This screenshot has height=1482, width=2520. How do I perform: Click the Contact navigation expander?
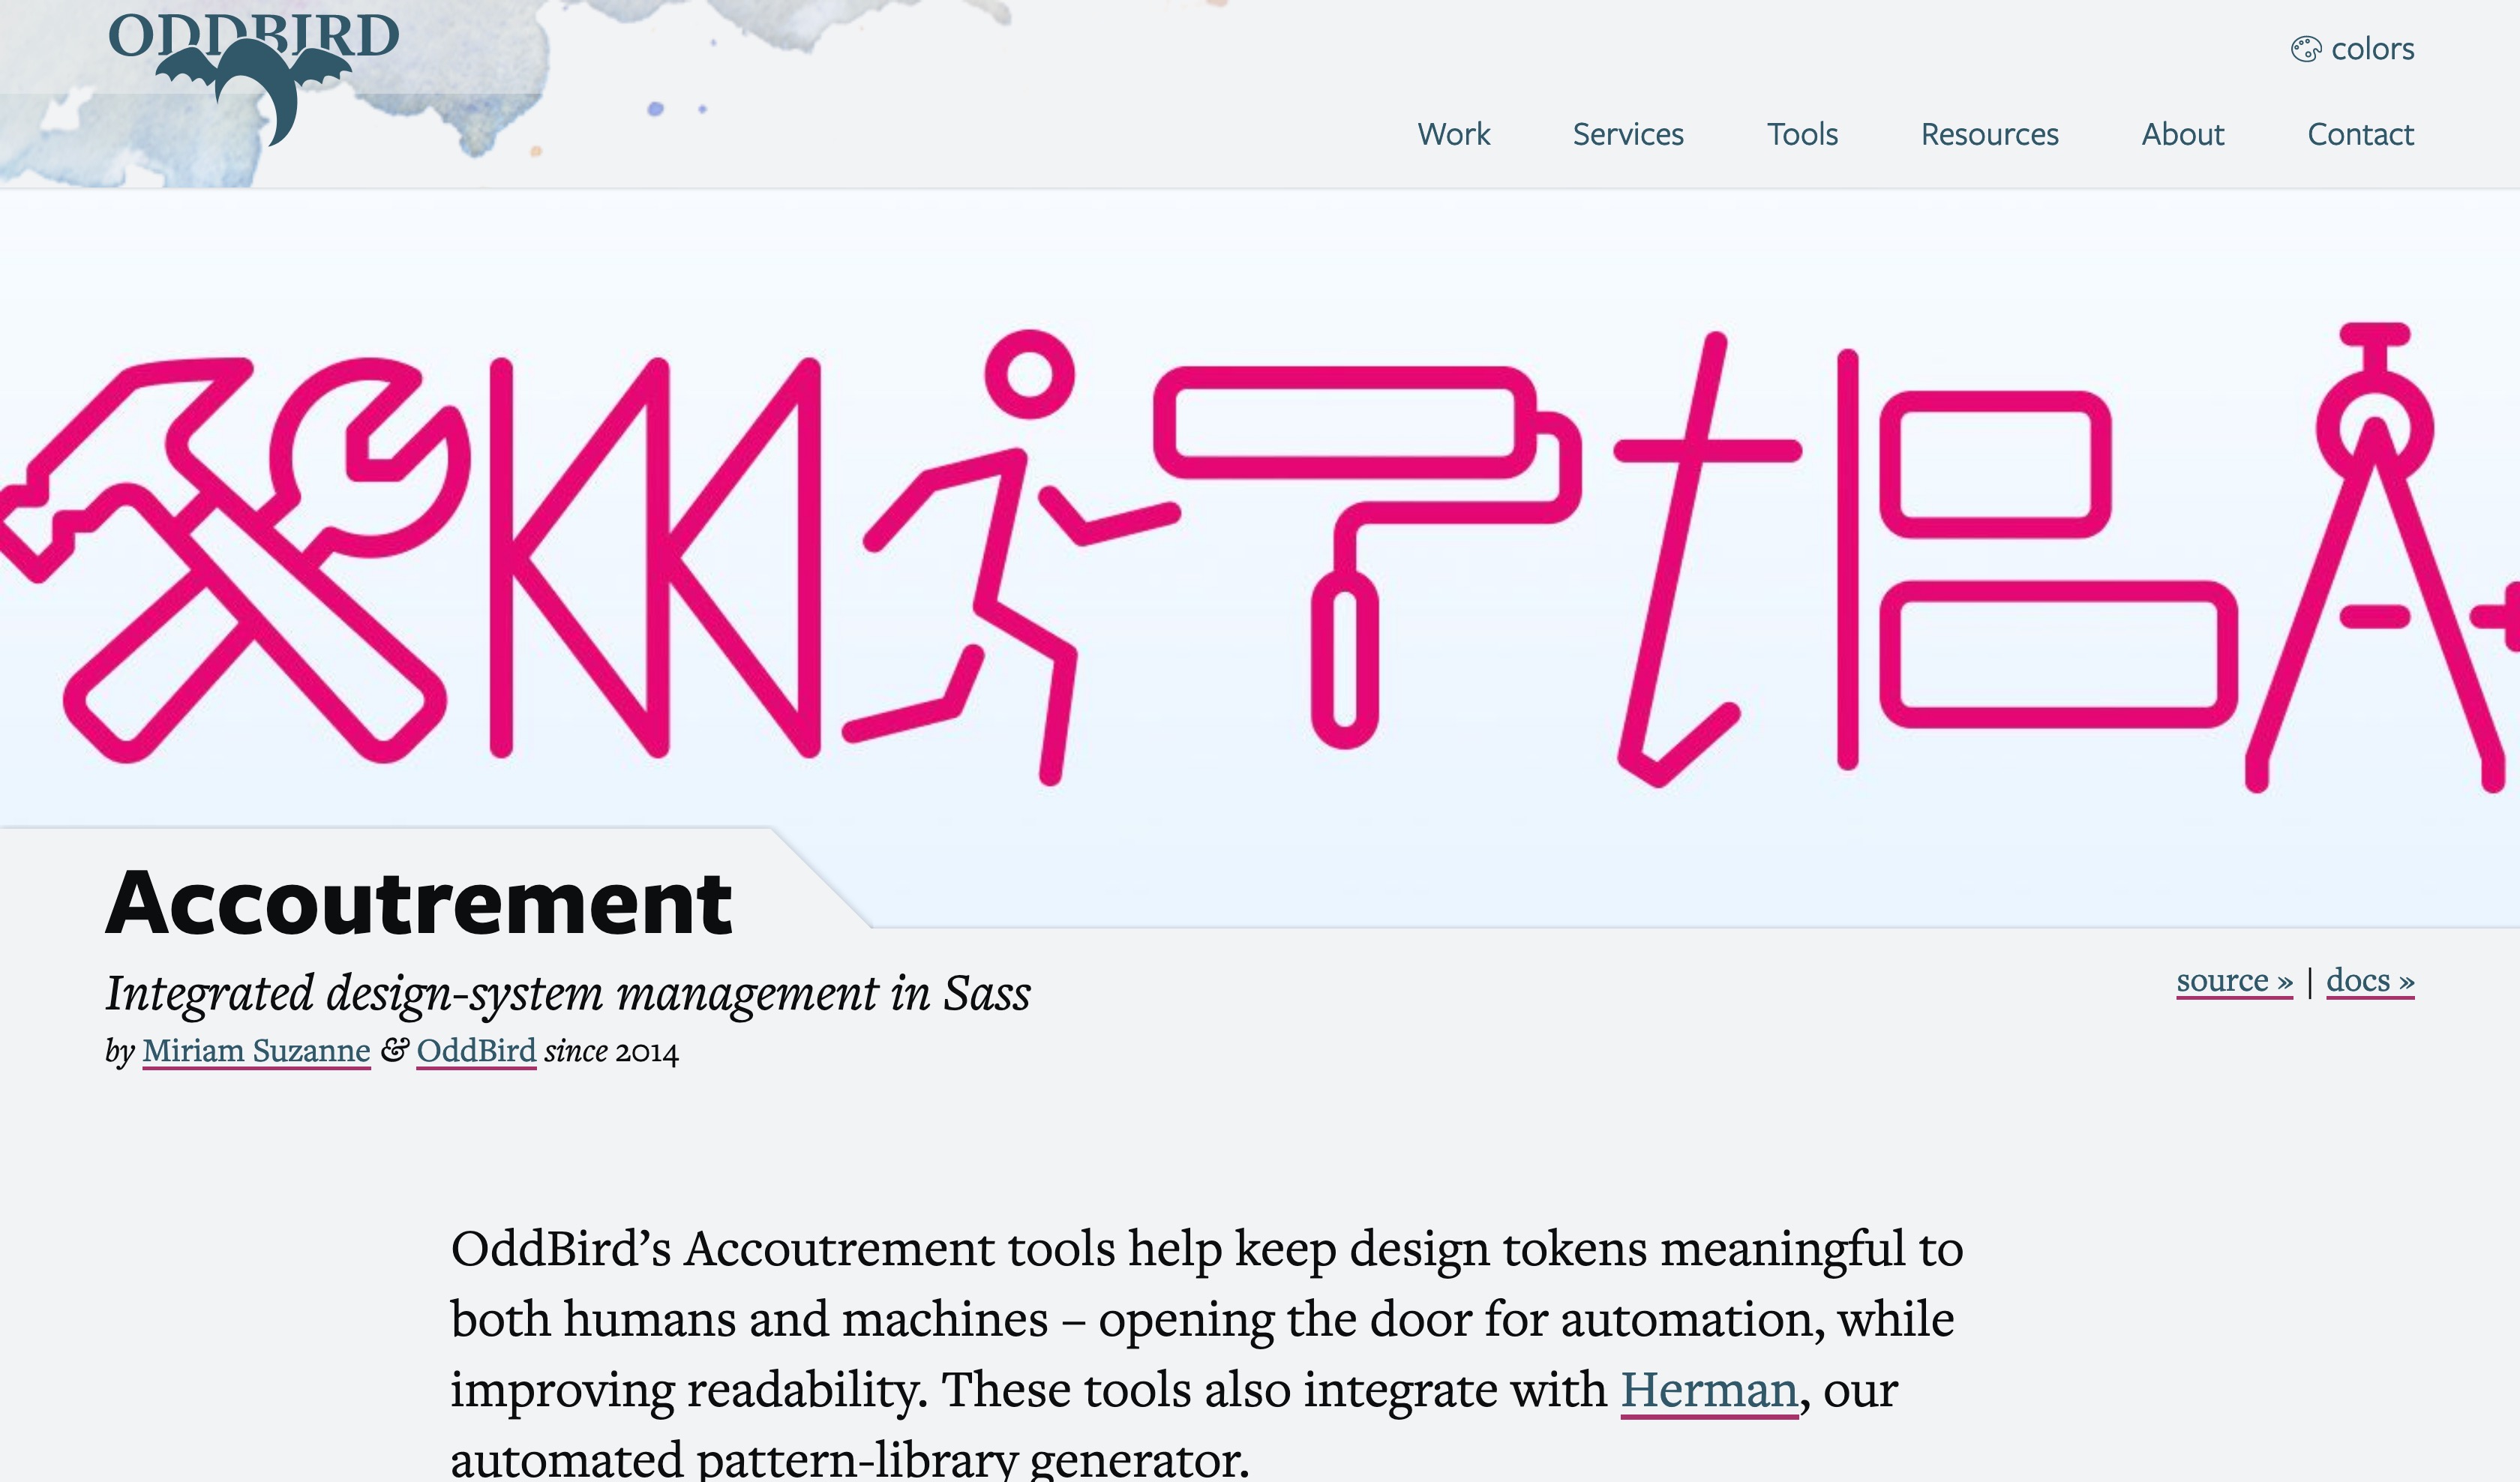click(x=2359, y=132)
